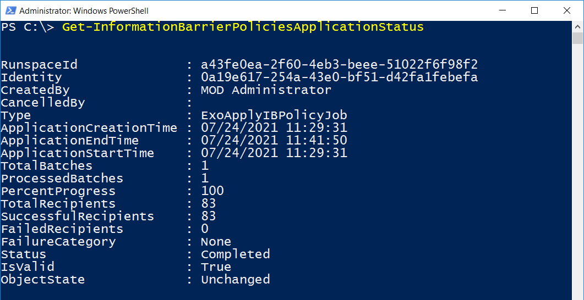Click the 'Administrator: Windows PowerShell' title text
Screen dimensions: 584x300
tap(84, 11)
